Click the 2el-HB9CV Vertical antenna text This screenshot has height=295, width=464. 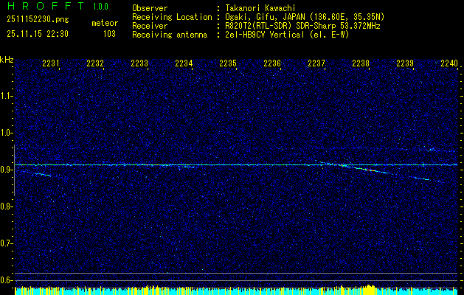point(287,35)
